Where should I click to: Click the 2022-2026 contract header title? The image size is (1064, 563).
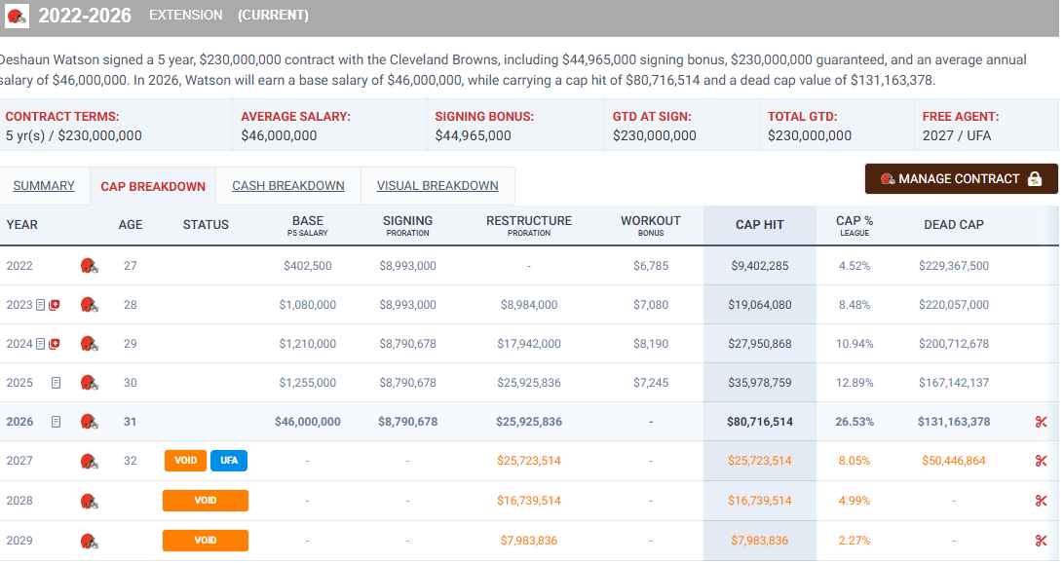(85, 16)
